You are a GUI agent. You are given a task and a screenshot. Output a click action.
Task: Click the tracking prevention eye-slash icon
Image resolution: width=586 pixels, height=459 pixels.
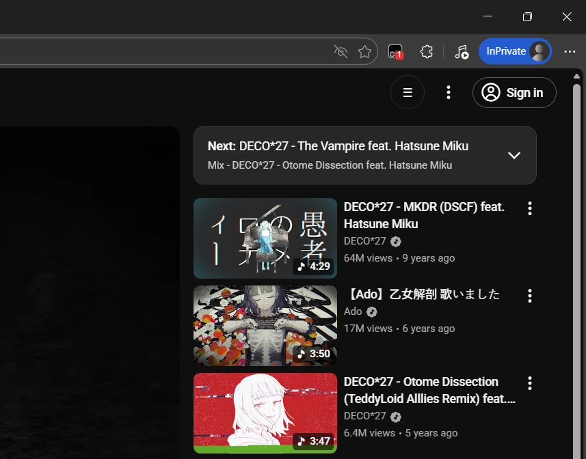pos(341,51)
